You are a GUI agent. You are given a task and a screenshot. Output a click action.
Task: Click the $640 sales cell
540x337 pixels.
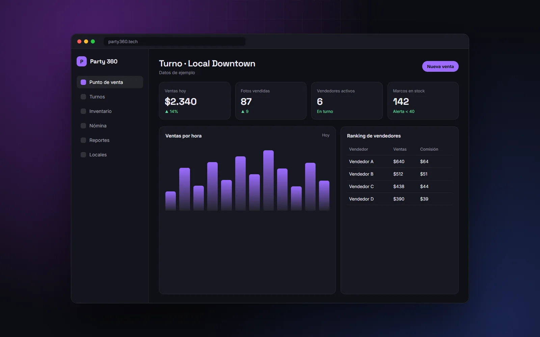(399, 161)
